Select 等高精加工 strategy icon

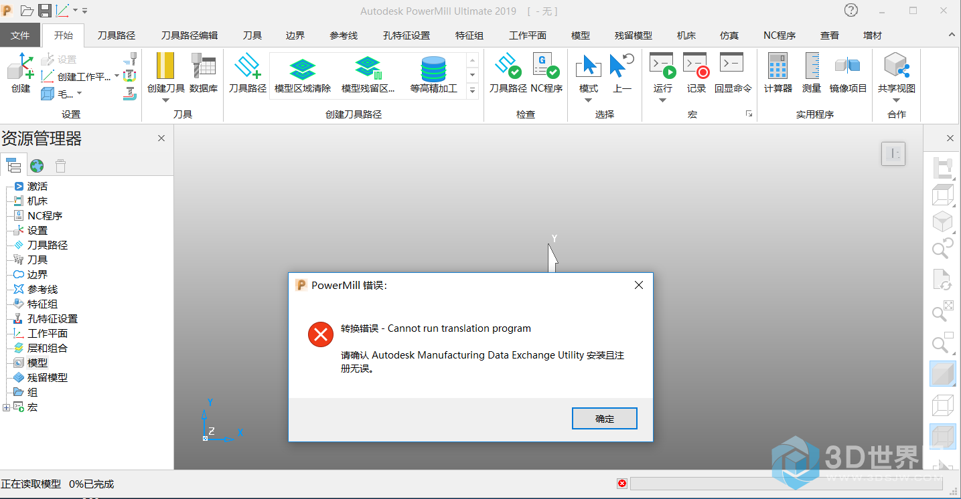point(433,69)
